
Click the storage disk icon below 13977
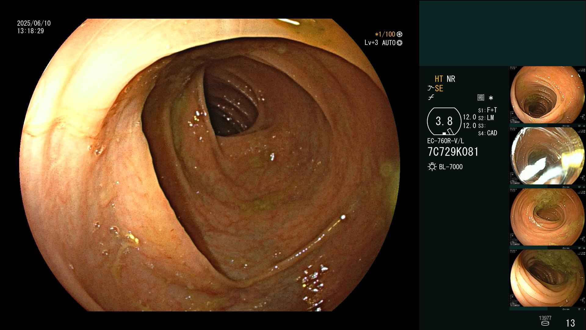(545, 323)
